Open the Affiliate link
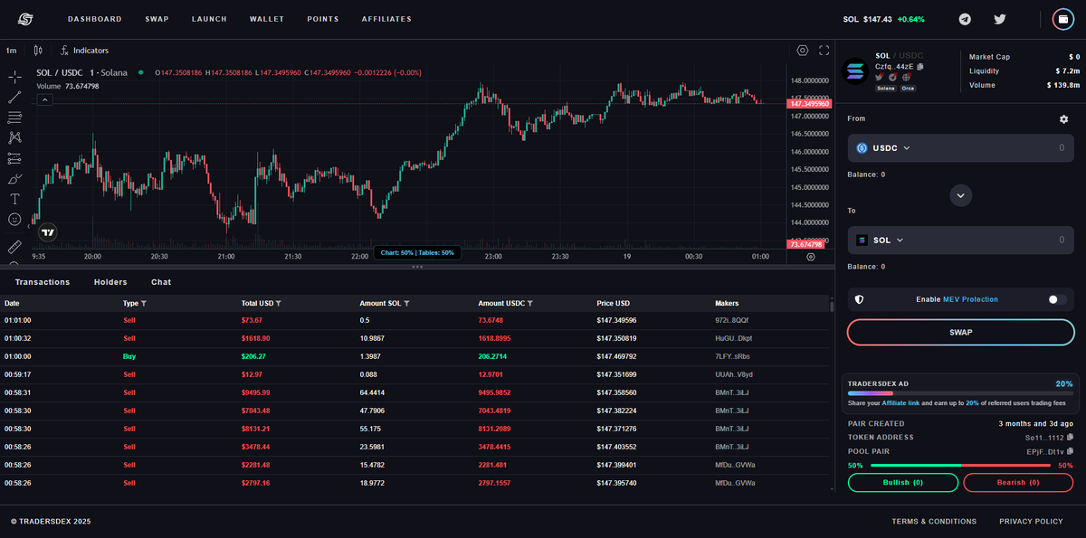This screenshot has height=538, width=1086. 902,402
